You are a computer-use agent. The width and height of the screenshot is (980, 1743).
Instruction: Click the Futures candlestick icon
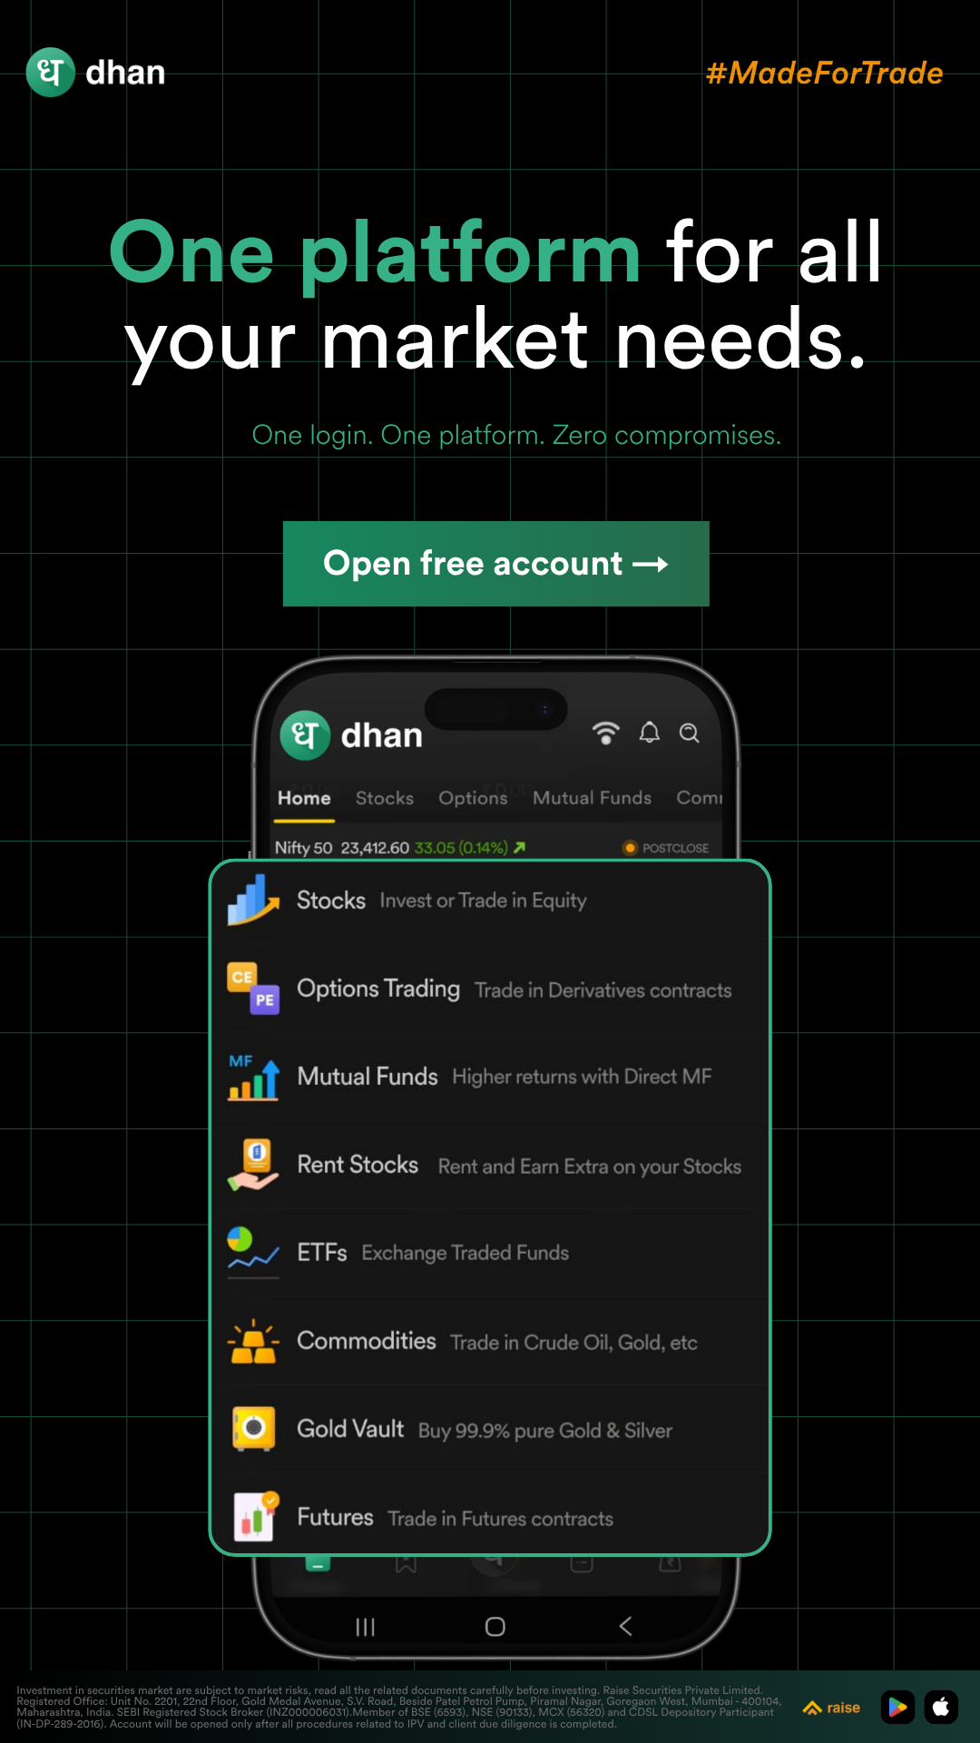tap(255, 1516)
